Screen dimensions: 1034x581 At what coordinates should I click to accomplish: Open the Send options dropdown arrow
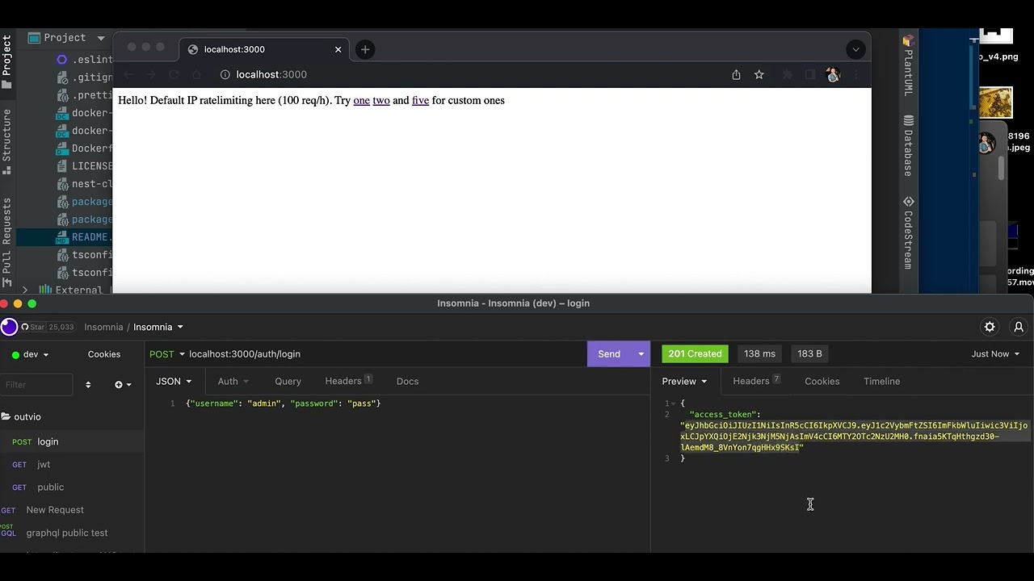tap(641, 354)
